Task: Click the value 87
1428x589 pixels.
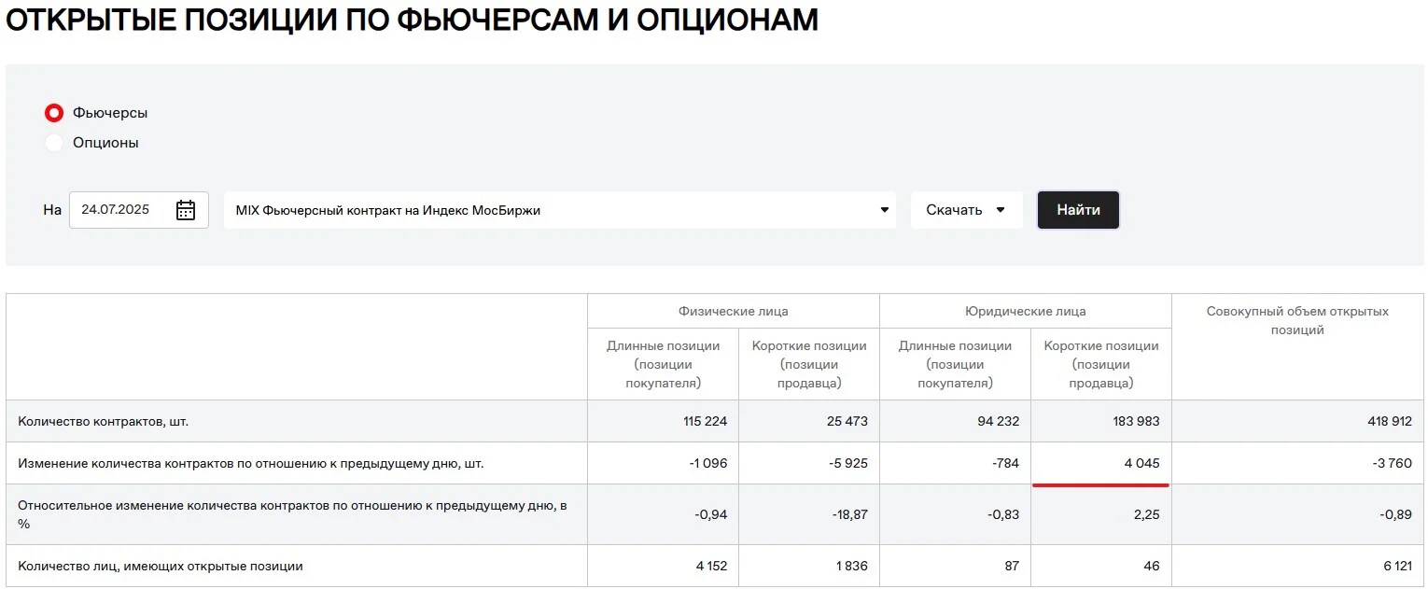Action: click(x=1011, y=566)
